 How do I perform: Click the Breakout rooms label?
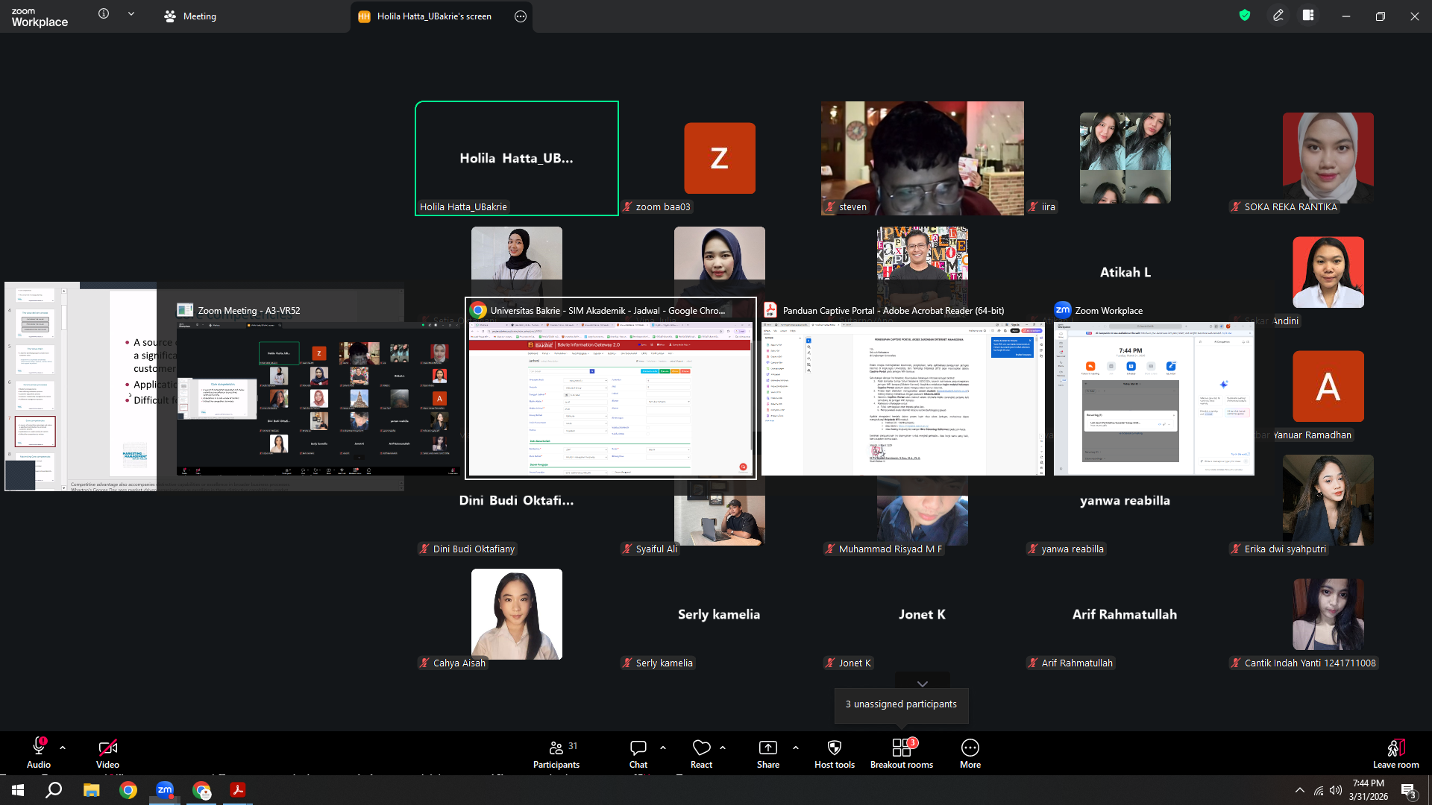click(902, 765)
